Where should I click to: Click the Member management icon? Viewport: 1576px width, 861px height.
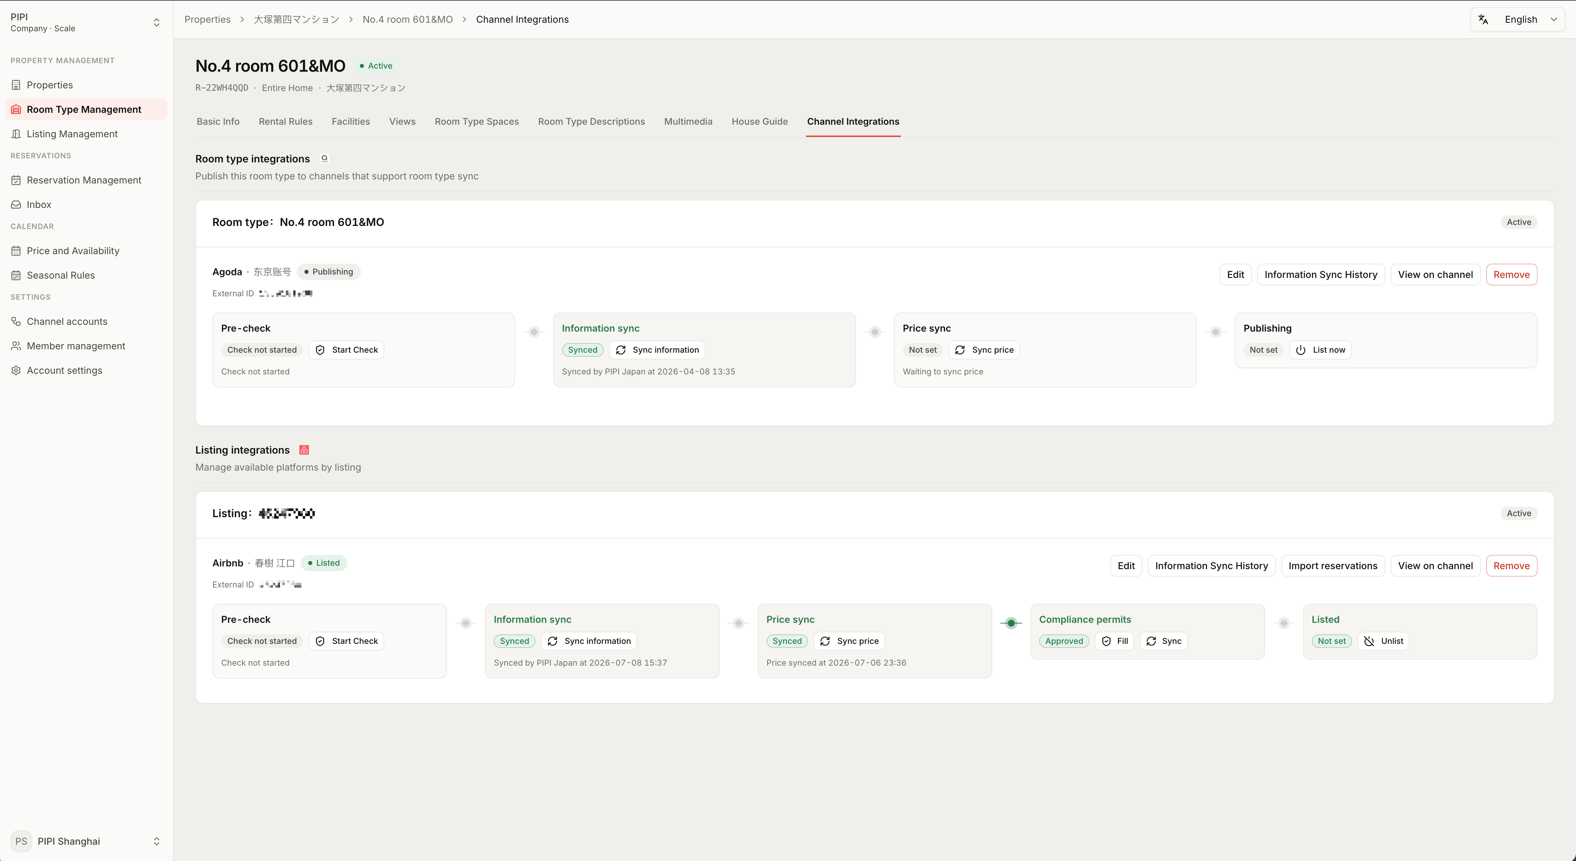(16, 346)
